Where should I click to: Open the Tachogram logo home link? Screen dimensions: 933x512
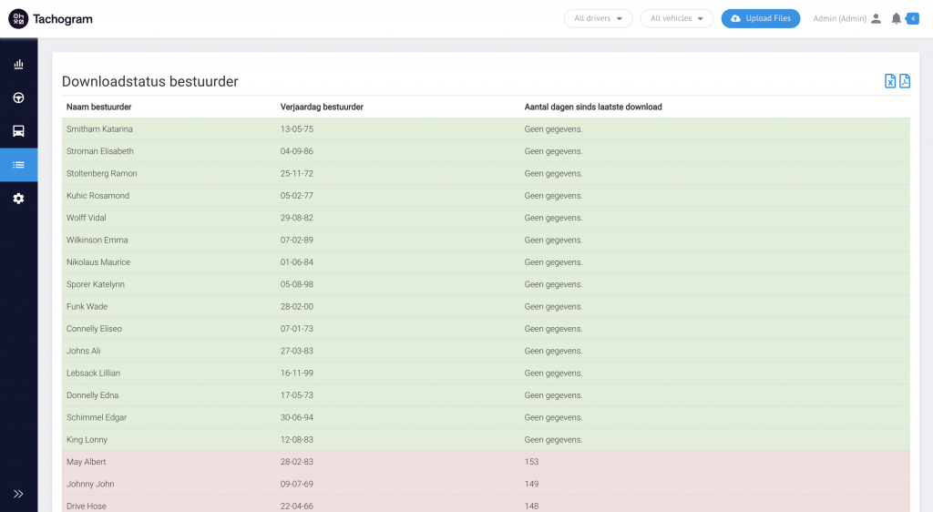(51, 19)
